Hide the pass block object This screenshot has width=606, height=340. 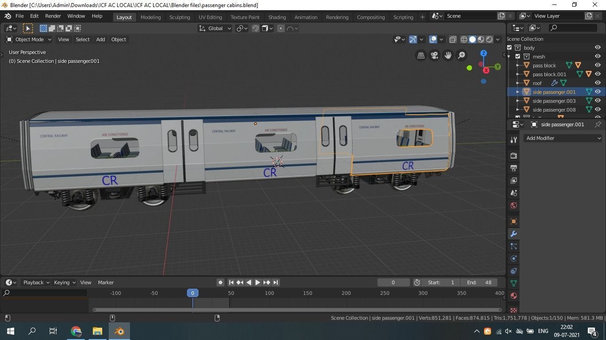[x=598, y=66]
